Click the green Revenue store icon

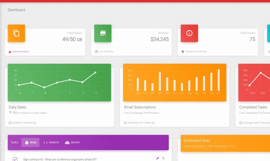click(103, 33)
